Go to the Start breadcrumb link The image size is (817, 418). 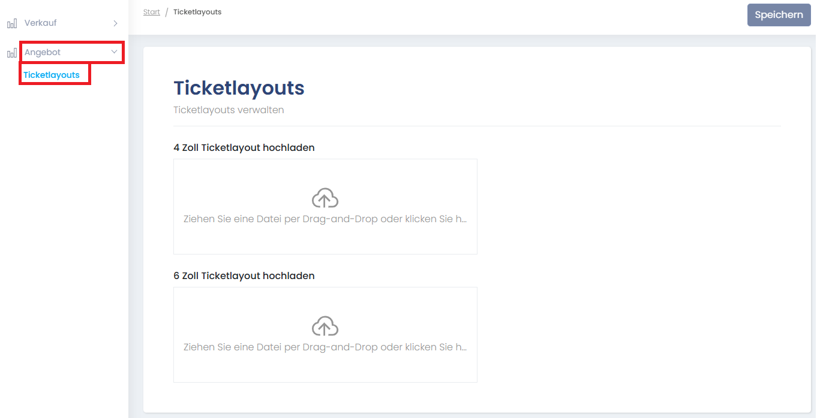[x=151, y=12]
